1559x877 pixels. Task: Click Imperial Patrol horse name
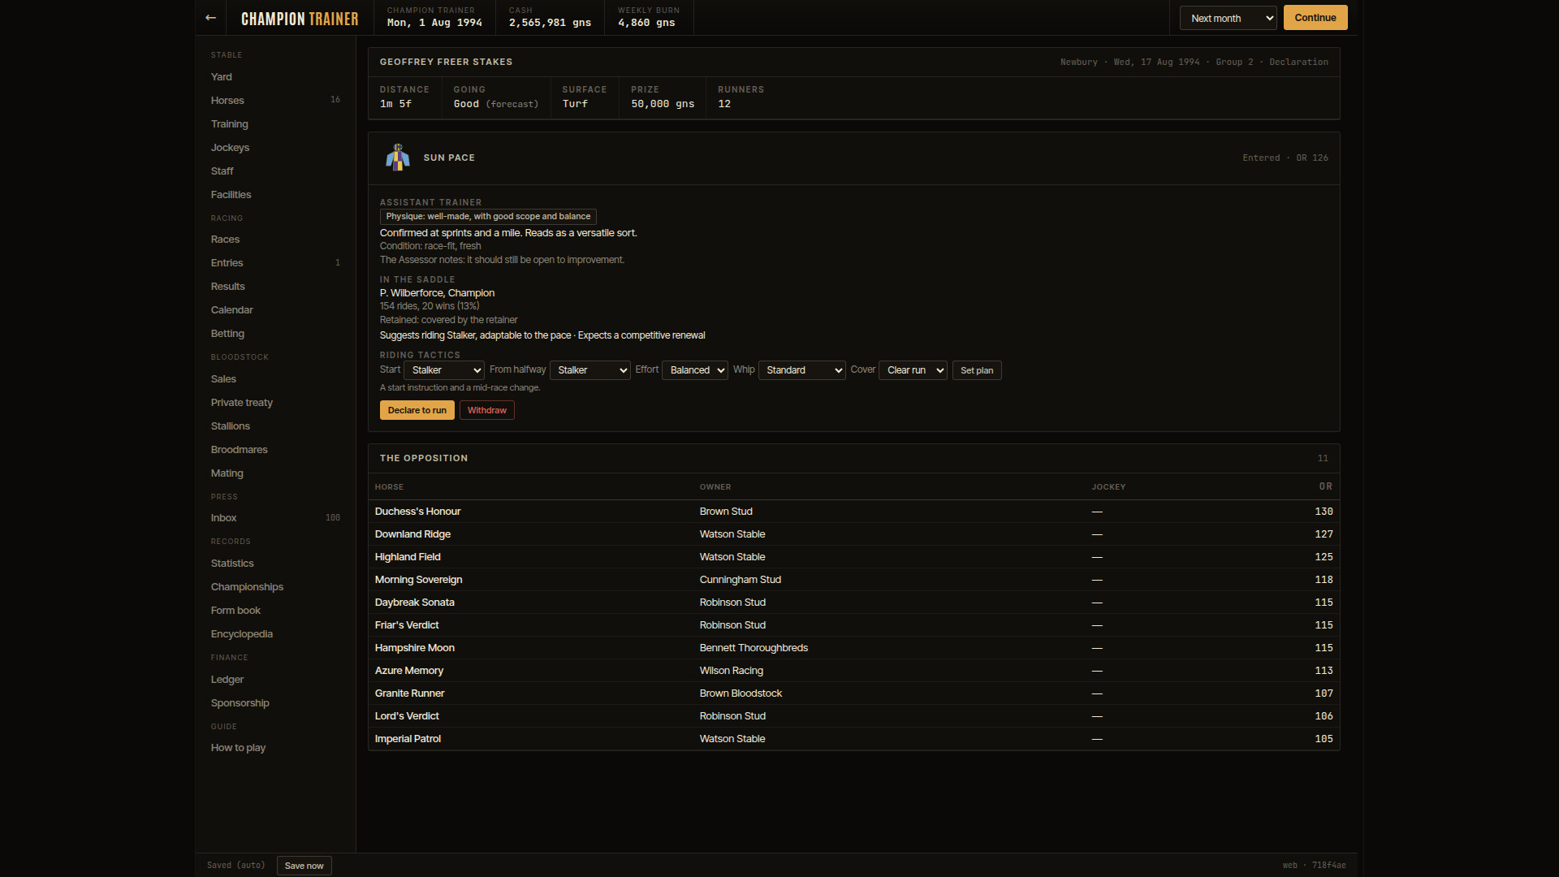pyautogui.click(x=408, y=739)
